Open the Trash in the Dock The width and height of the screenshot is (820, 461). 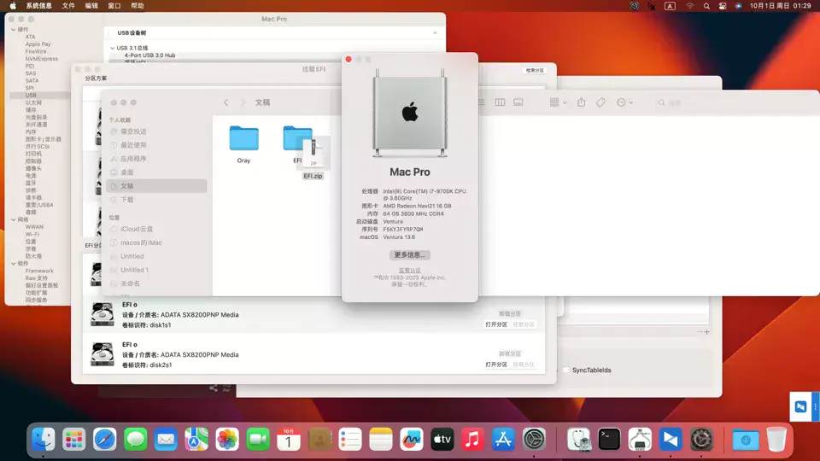click(x=776, y=440)
